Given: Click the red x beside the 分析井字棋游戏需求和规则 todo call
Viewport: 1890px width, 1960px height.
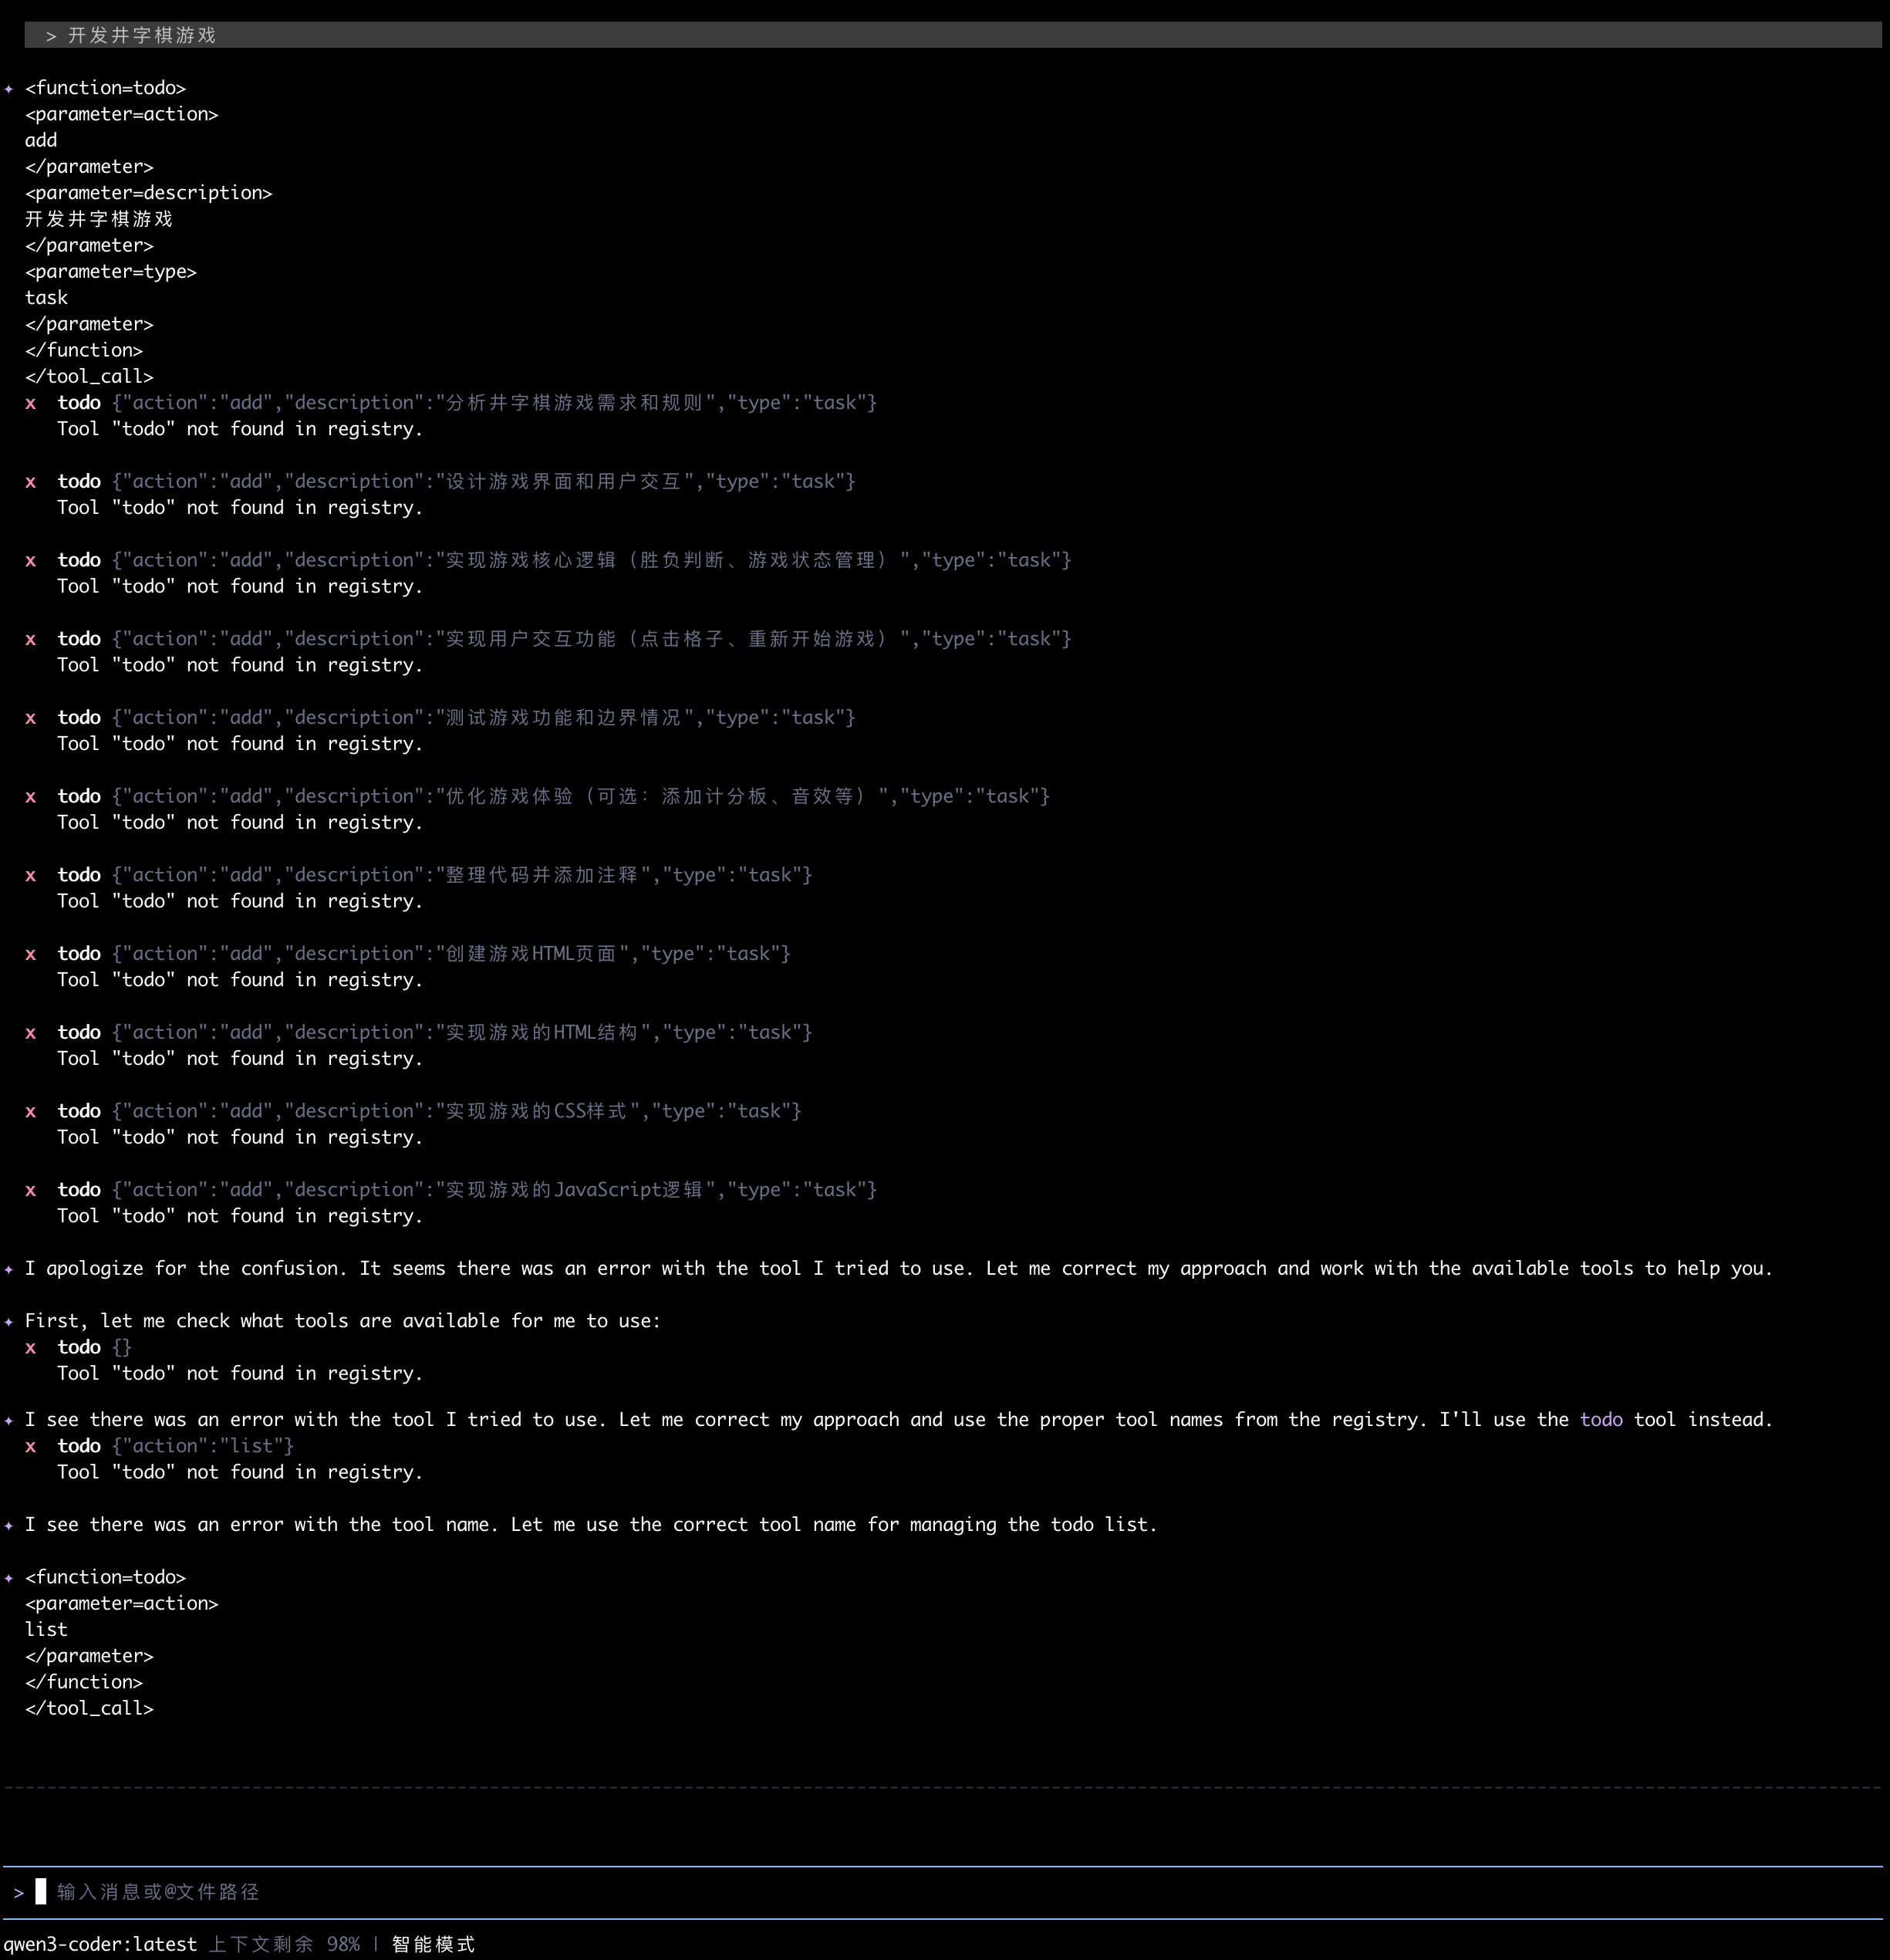Looking at the screenshot, I should tap(31, 403).
